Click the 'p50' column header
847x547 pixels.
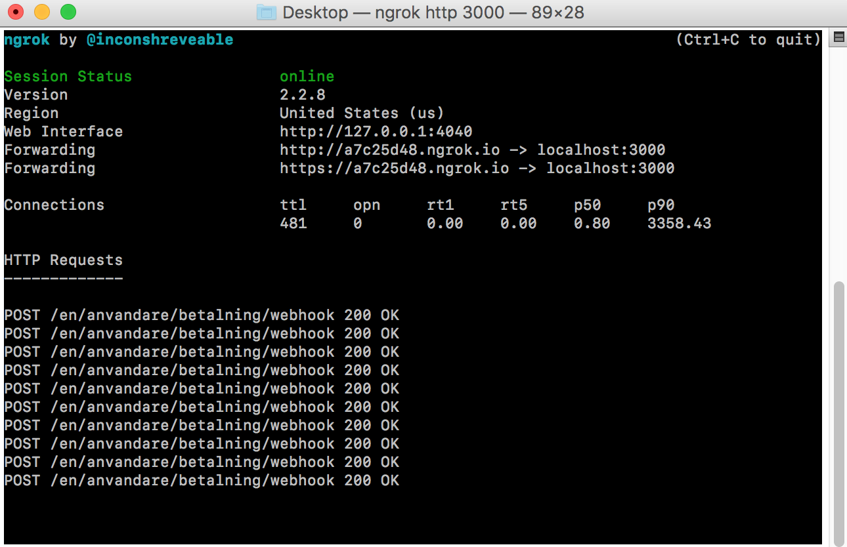587,205
